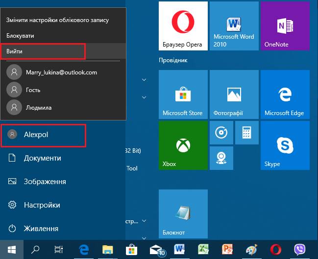
Task: Launch the Microsoft Word 2010 tile
Action: click(234, 26)
